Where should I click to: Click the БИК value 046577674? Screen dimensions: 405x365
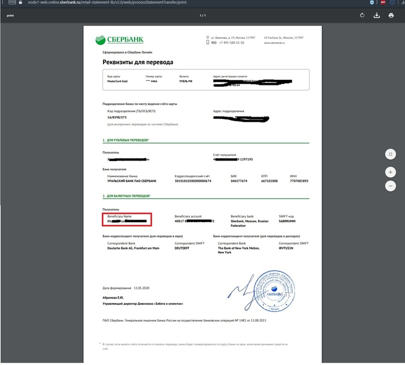238,181
